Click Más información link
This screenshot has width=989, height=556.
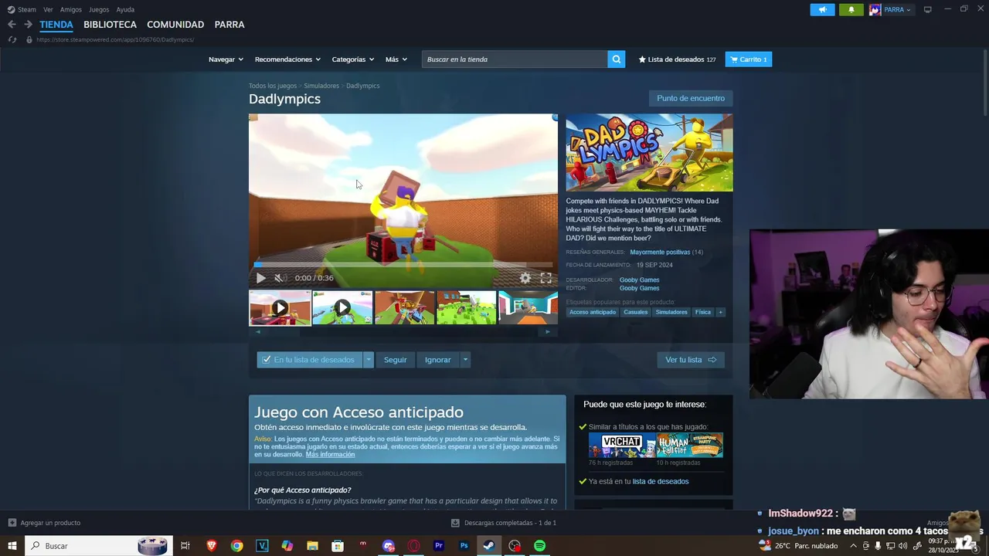tap(330, 455)
